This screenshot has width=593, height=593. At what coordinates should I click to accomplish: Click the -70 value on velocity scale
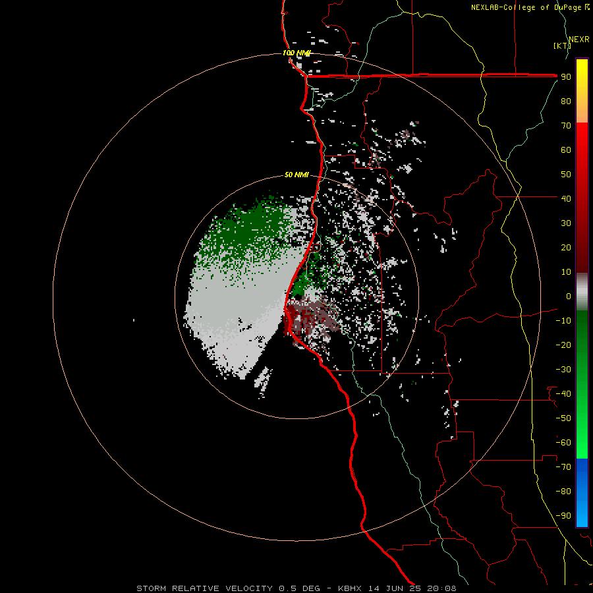(563, 467)
